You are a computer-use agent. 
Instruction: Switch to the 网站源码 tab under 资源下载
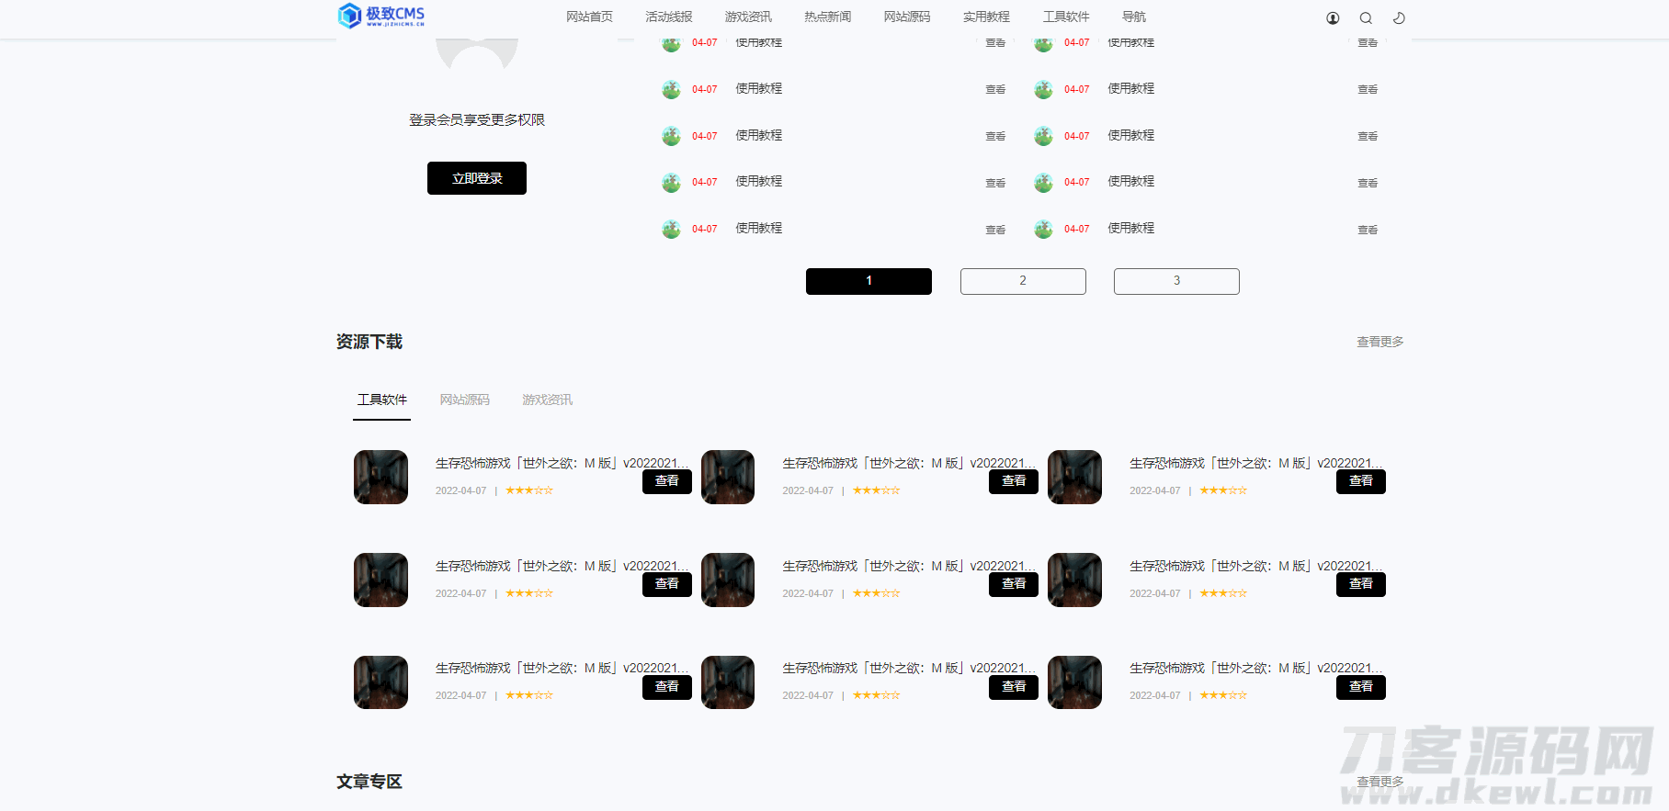tap(464, 400)
